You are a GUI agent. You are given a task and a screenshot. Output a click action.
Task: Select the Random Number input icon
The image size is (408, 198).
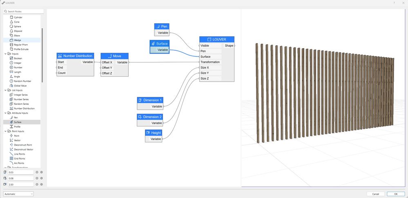pyautogui.click(x=11, y=81)
